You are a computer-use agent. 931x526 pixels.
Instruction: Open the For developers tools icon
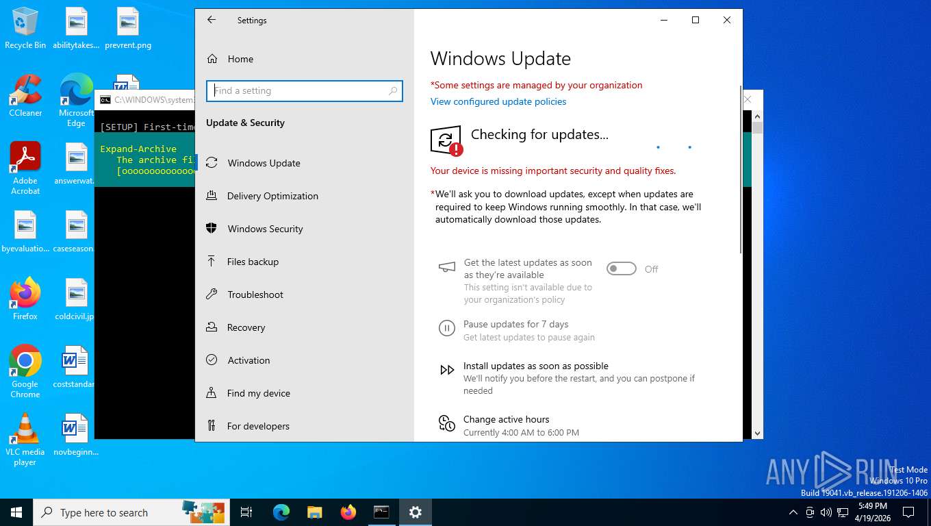click(212, 426)
